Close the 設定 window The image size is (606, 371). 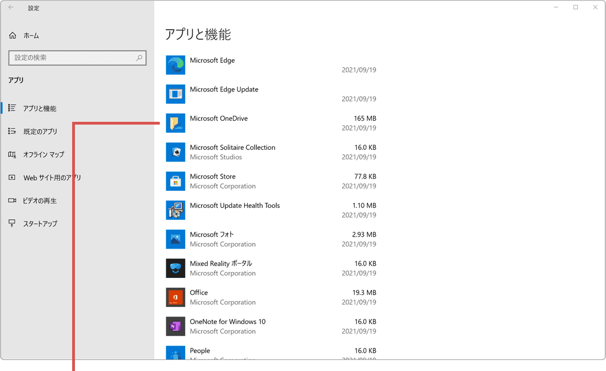pyautogui.click(x=595, y=7)
